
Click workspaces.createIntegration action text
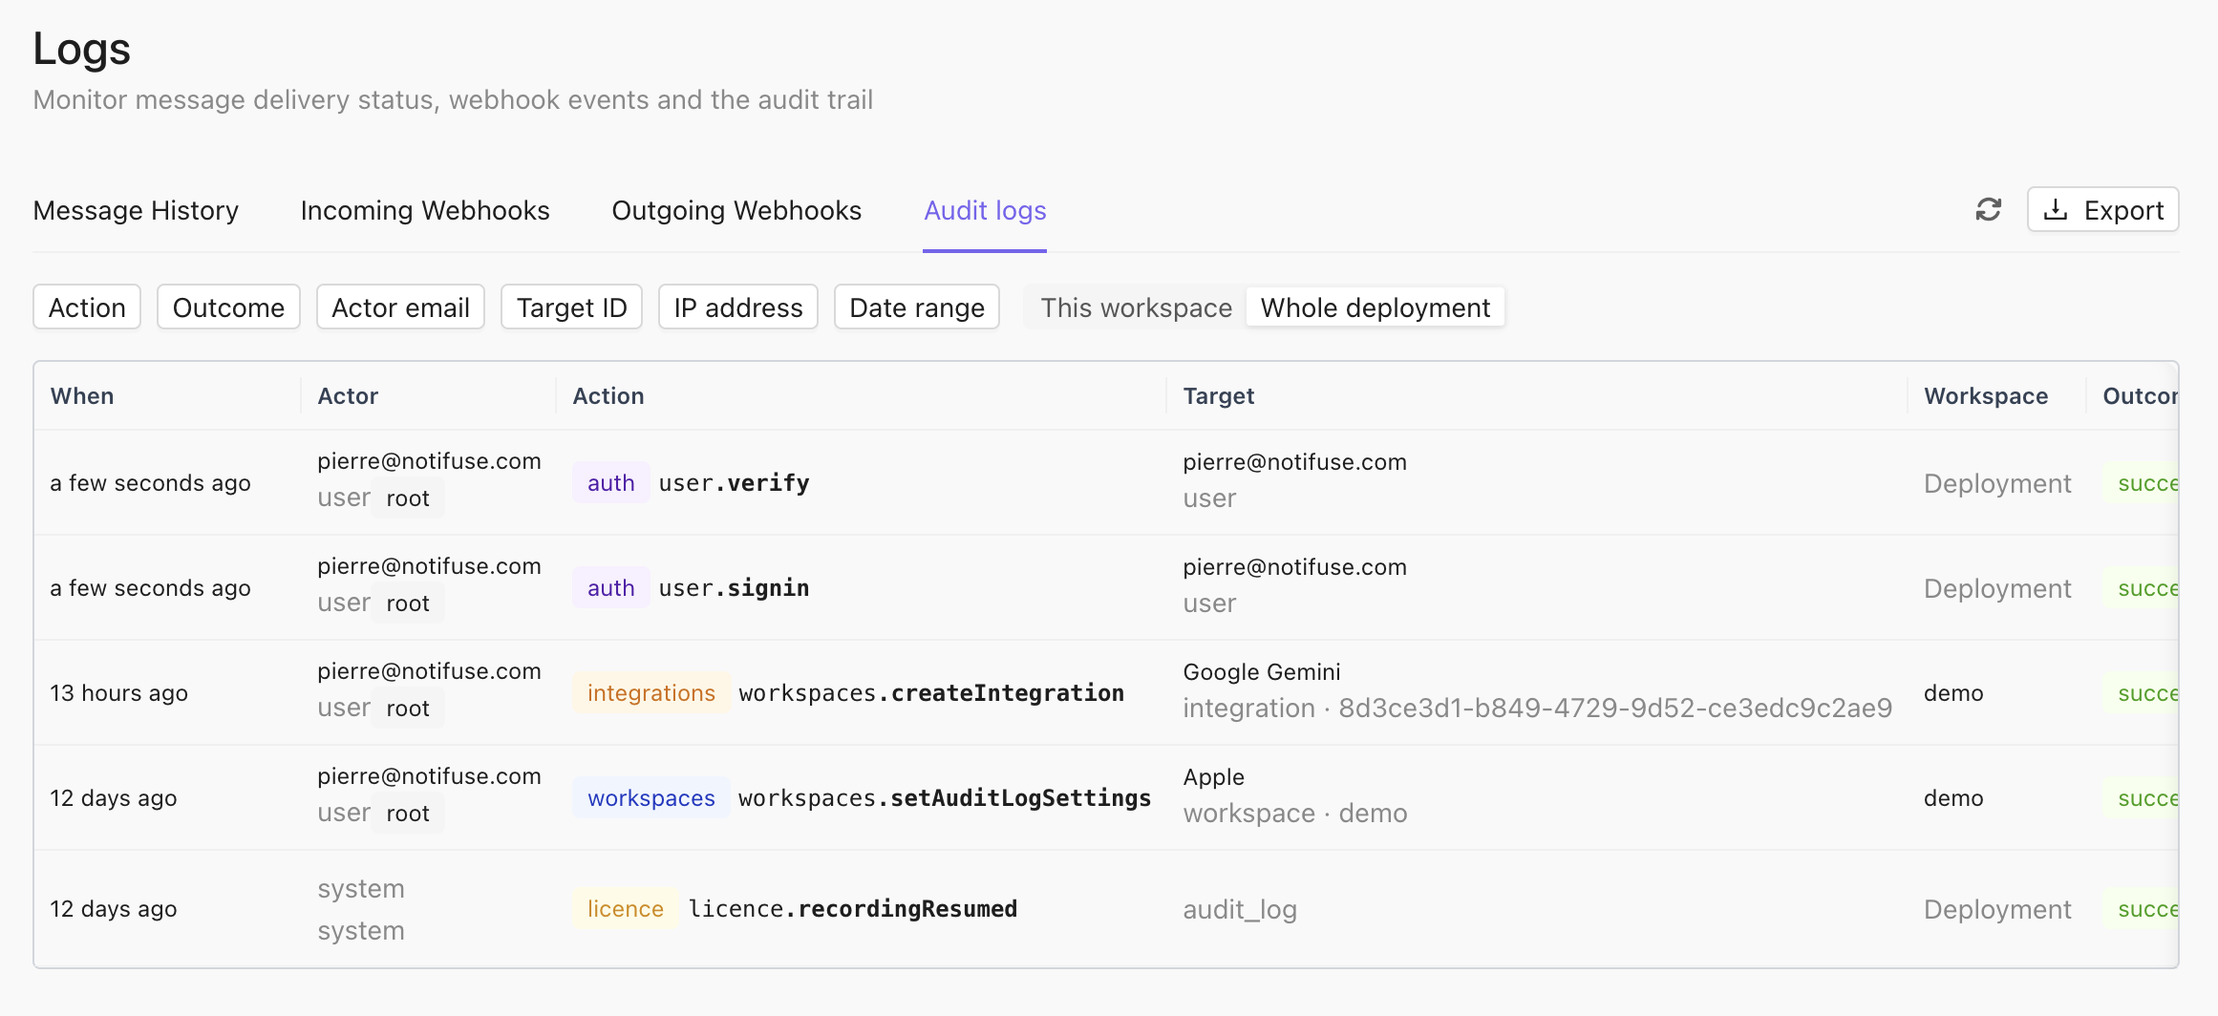coord(931,693)
